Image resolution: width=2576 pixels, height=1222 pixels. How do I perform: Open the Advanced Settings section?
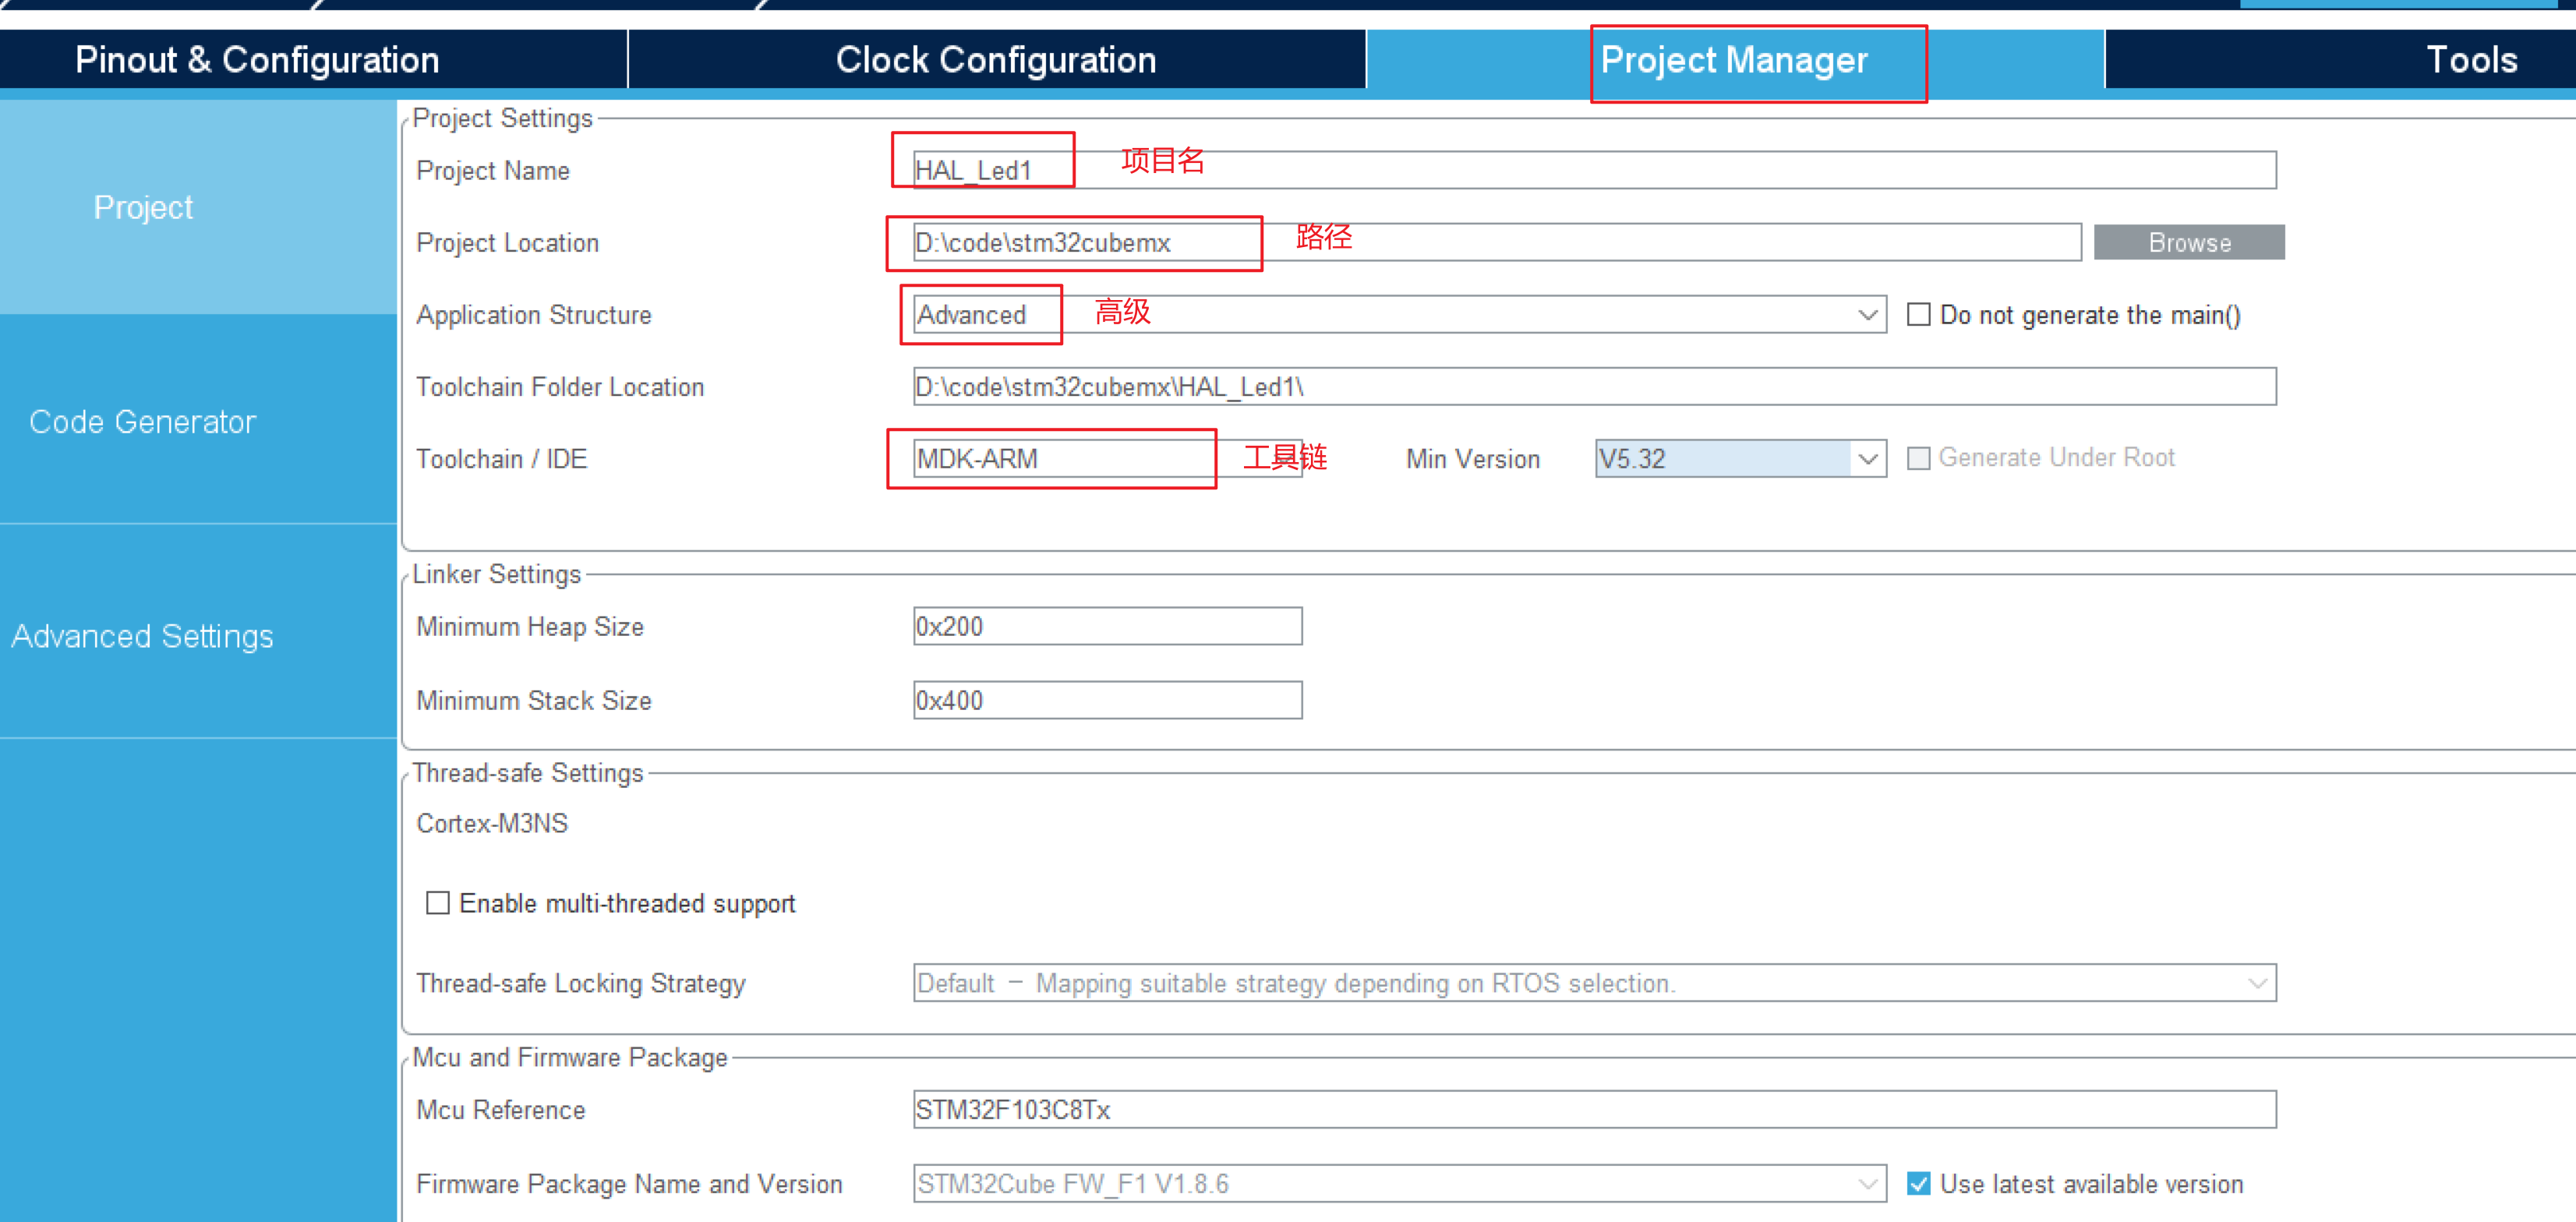143,636
